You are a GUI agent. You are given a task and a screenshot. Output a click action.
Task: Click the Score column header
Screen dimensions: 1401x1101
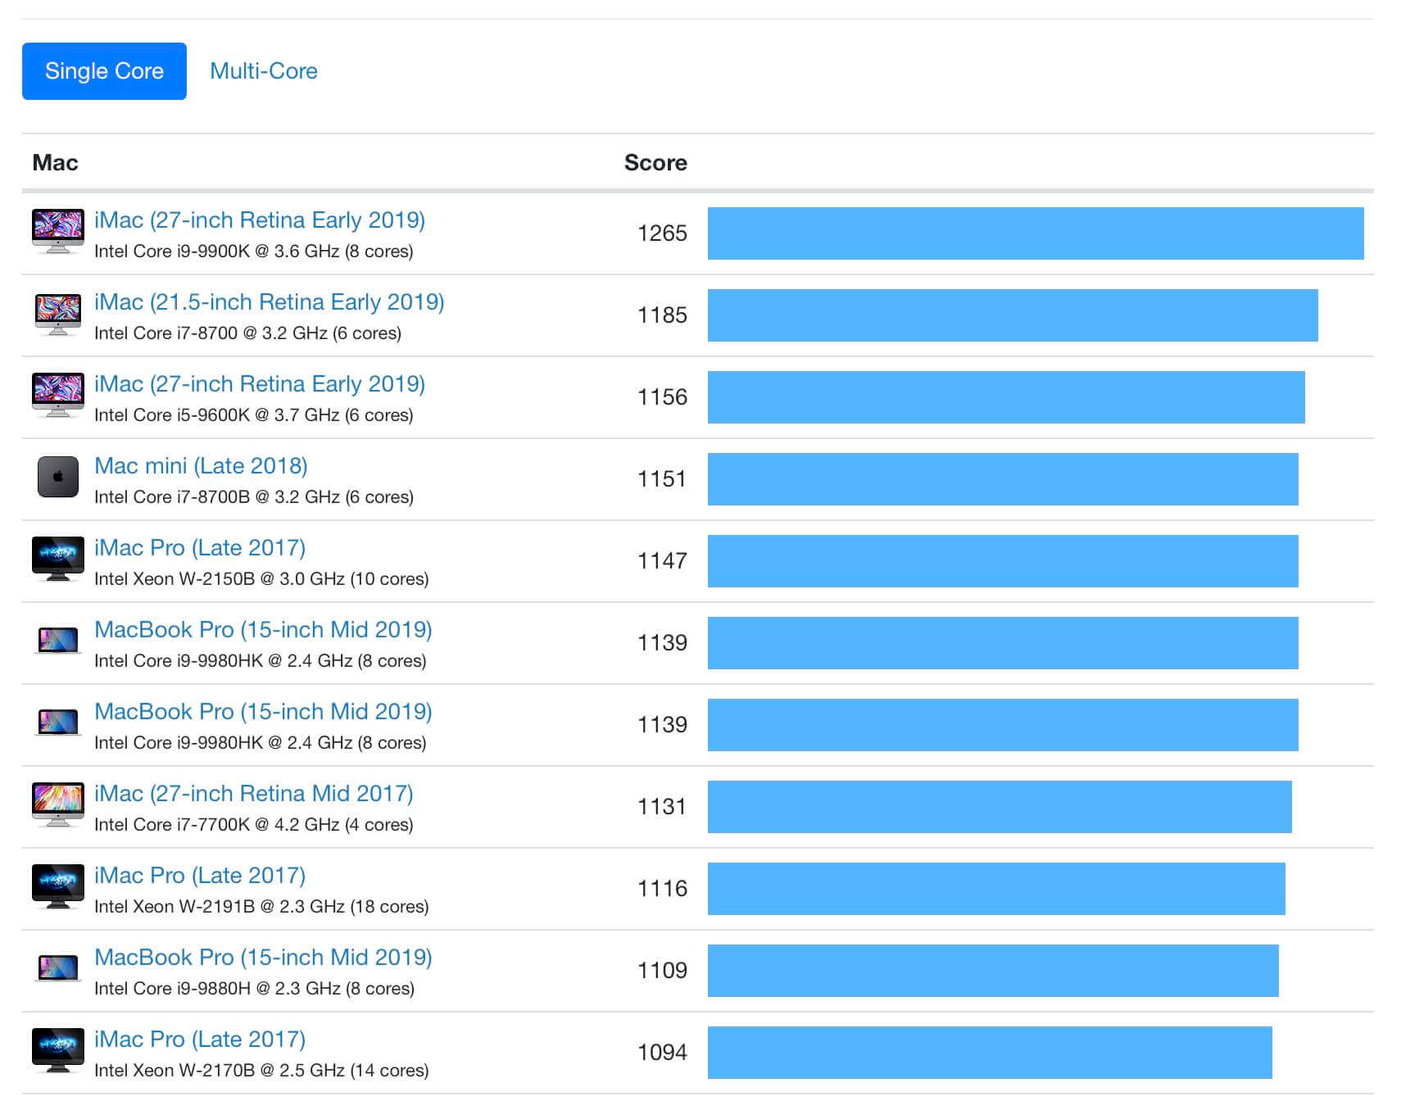(x=655, y=163)
